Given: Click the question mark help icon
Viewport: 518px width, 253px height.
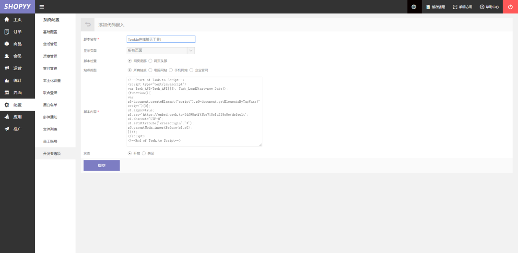Looking at the screenshot, I should (x=482, y=7).
